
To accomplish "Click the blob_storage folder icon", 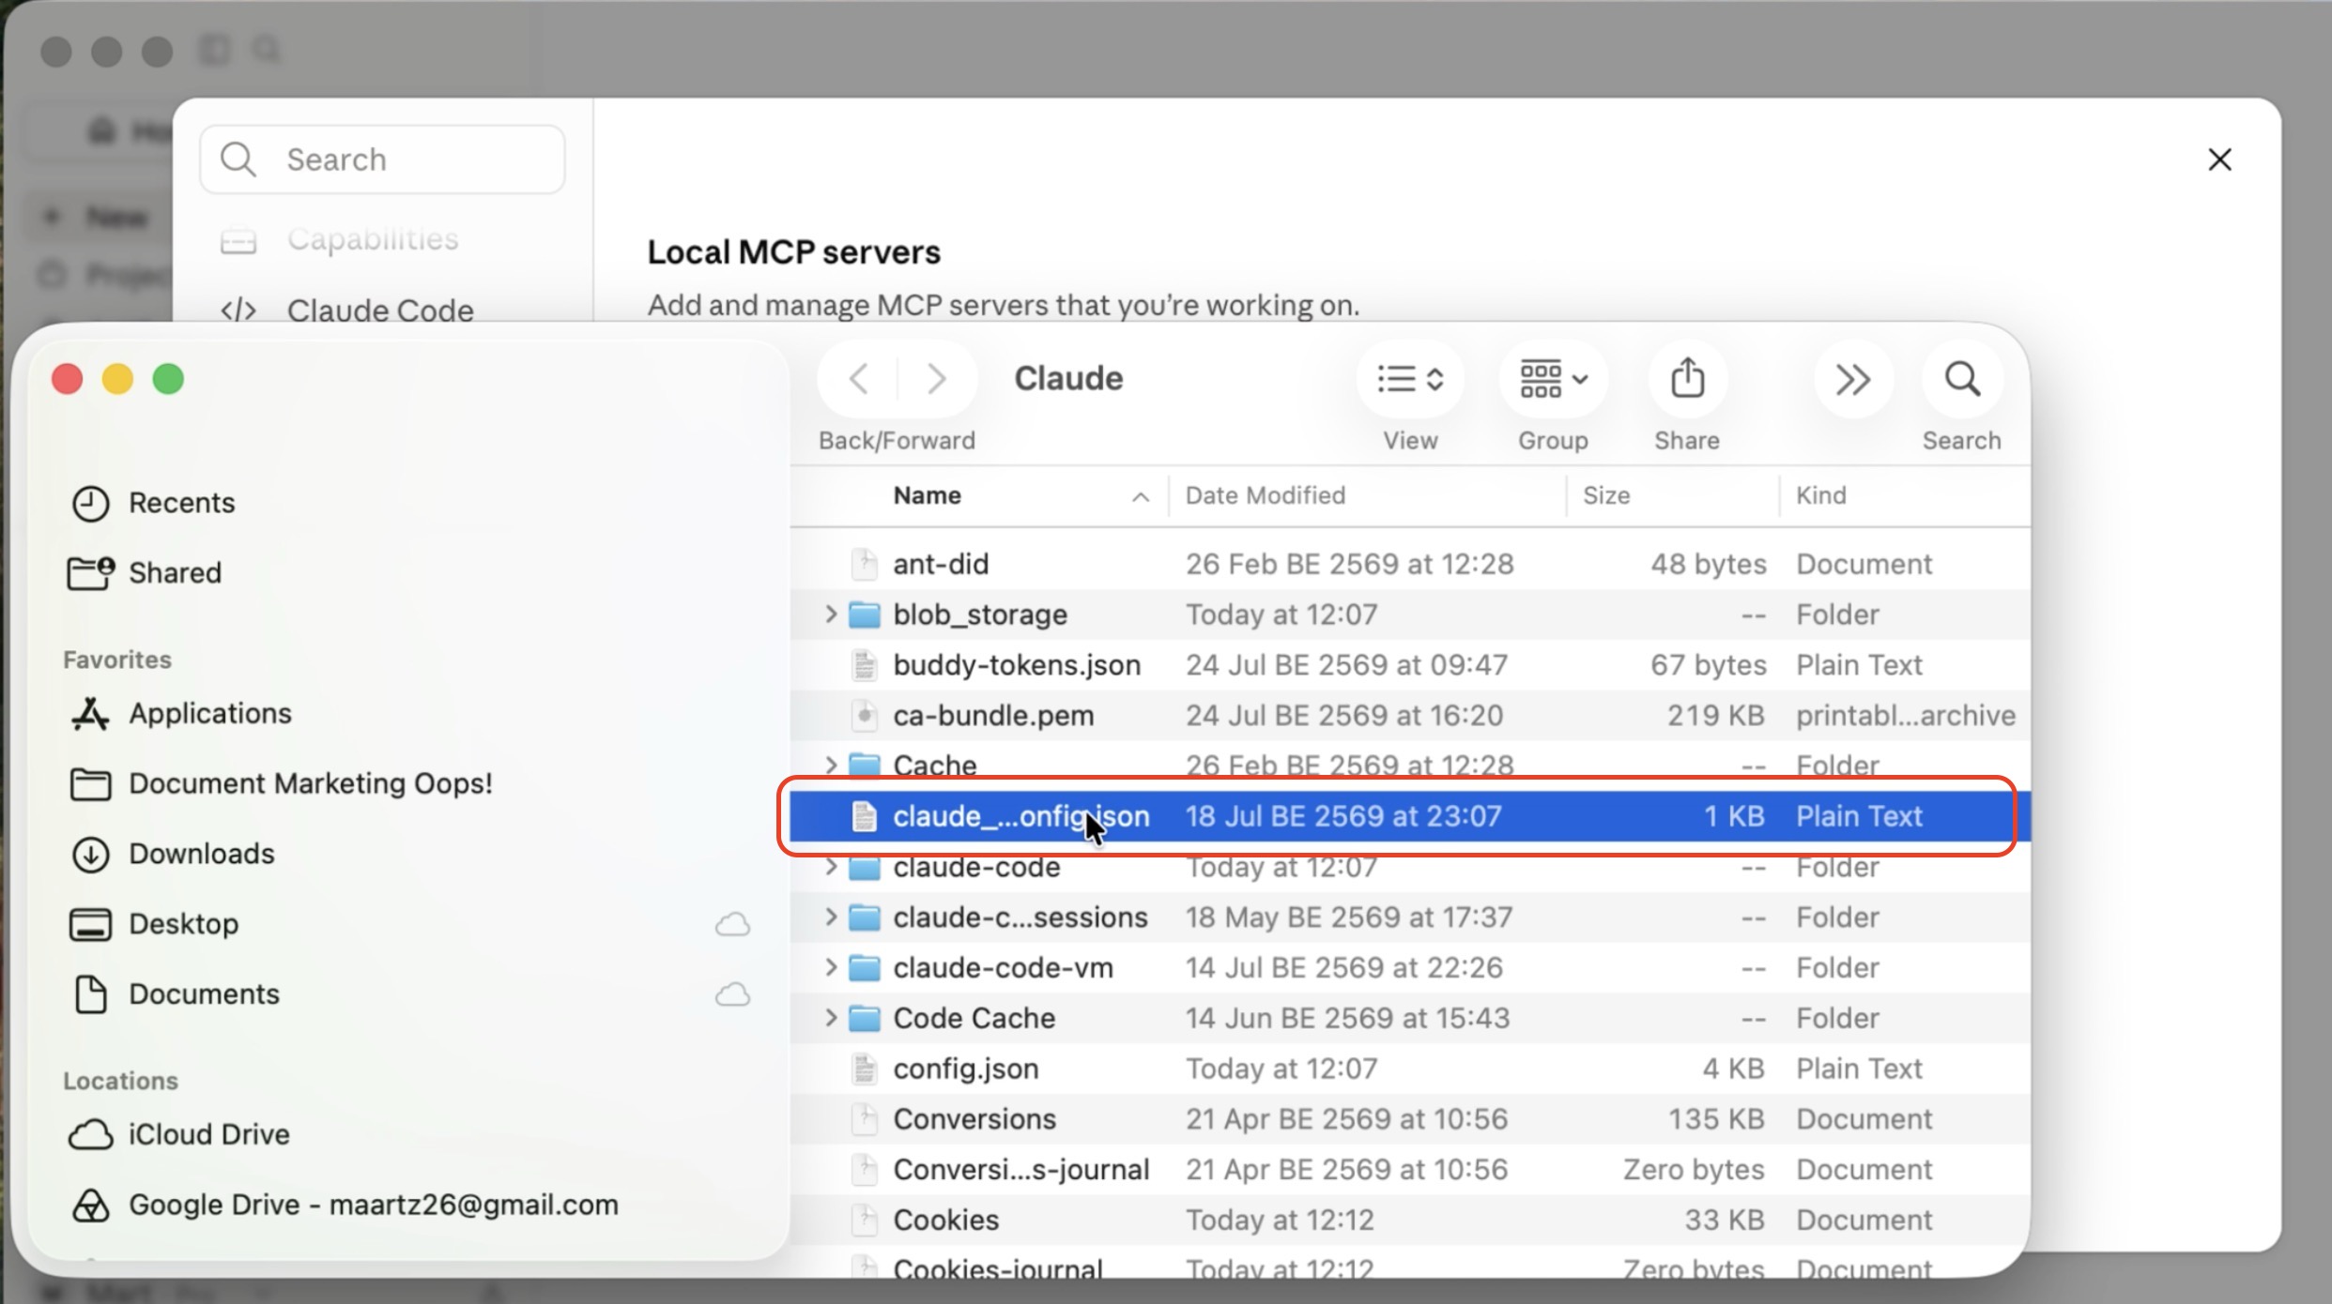I will tap(865, 614).
